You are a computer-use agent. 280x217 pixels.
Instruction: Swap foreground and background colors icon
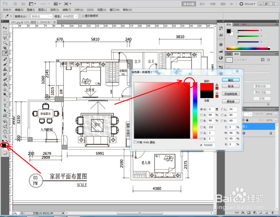coord(7,141)
